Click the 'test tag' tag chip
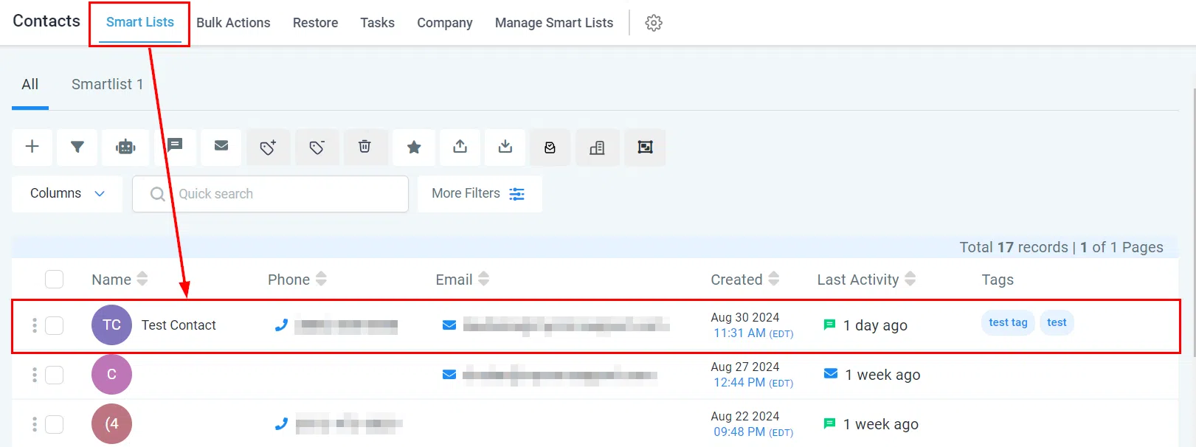This screenshot has height=447, width=1196. click(x=1008, y=322)
